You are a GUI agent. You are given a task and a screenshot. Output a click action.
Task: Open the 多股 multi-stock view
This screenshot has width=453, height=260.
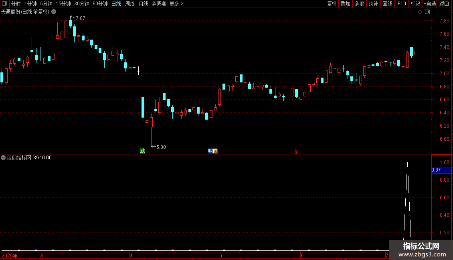tap(359, 4)
